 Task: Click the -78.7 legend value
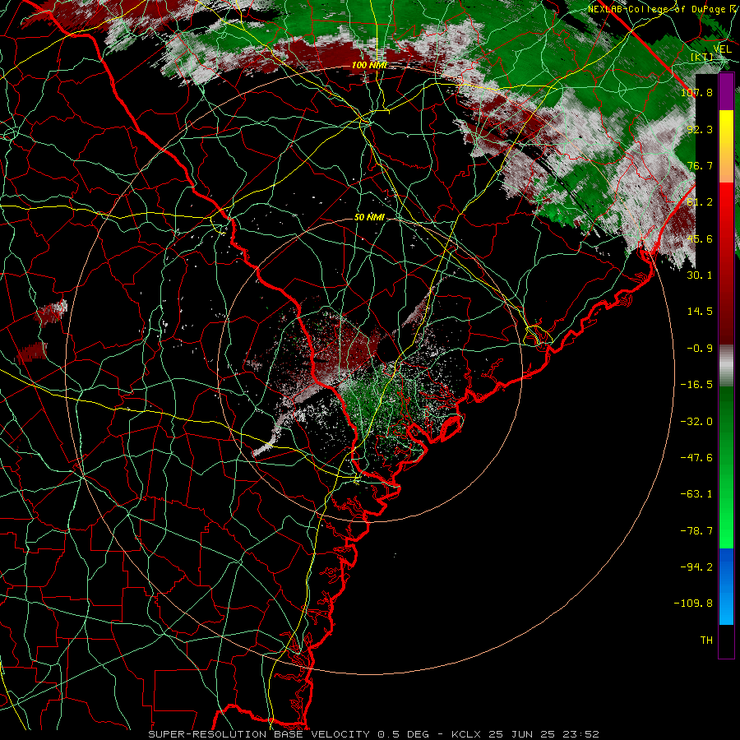click(696, 531)
